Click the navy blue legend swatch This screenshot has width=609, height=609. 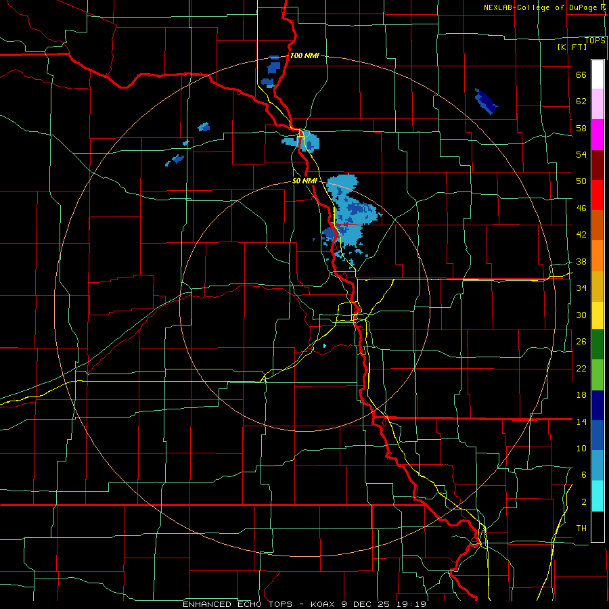click(x=597, y=405)
